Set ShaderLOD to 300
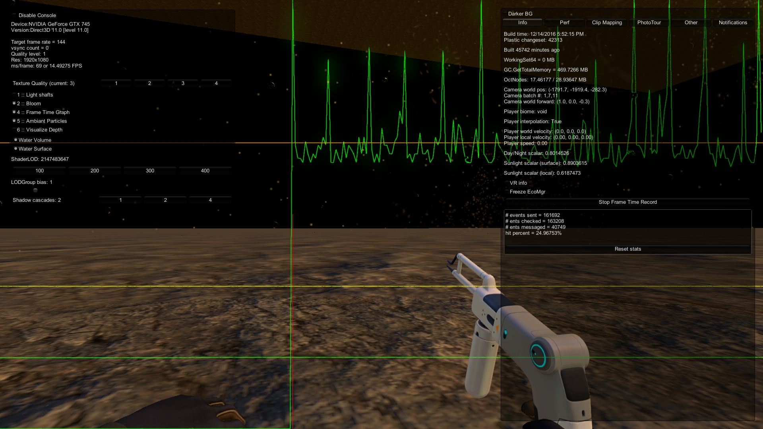 [x=150, y=170]
